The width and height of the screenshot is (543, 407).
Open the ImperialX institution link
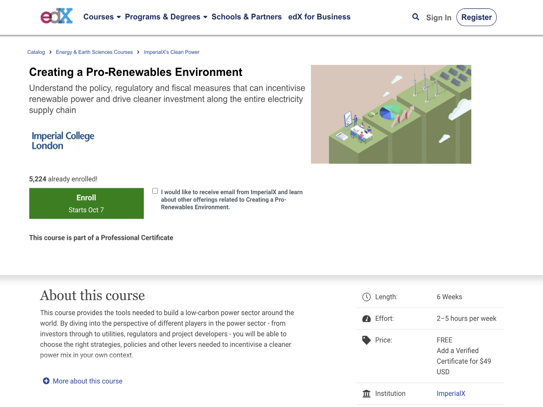click(x=451, y=393)
